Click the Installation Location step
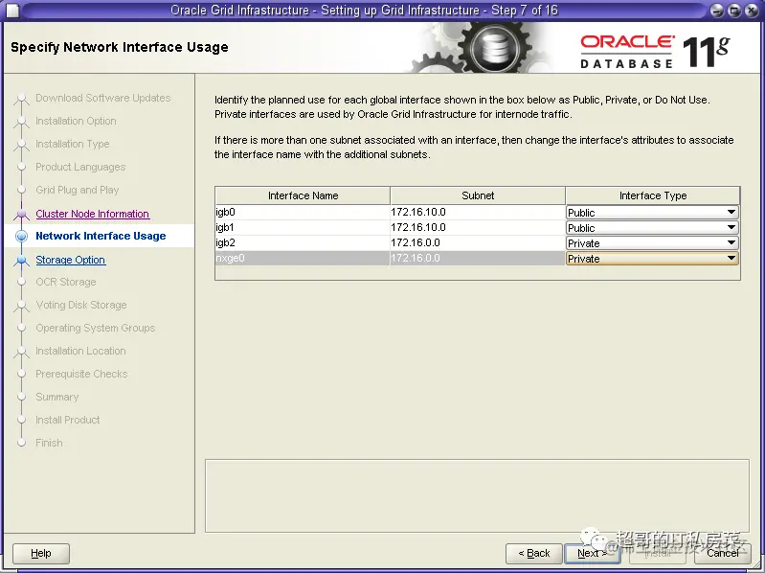 (x=80, y=351)
